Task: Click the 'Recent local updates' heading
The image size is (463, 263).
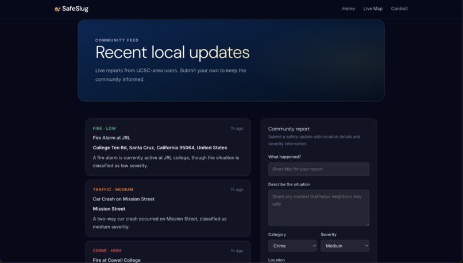Action: 172,52
